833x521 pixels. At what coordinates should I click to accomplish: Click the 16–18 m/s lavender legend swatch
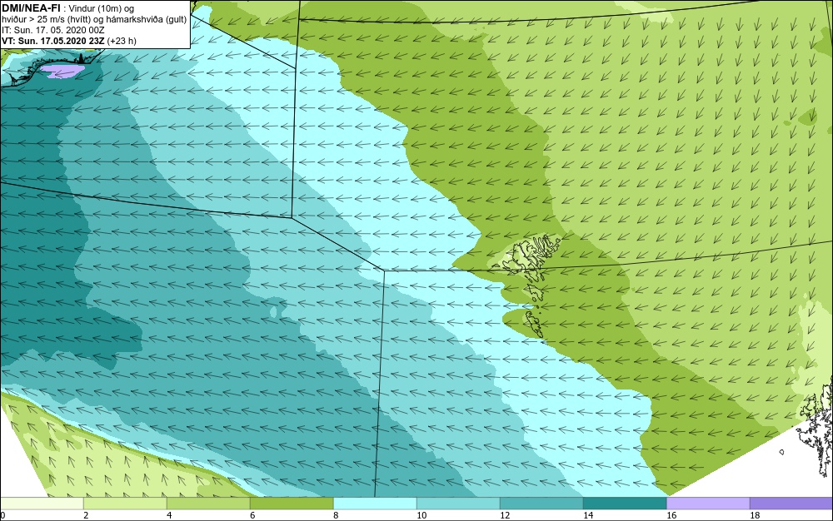708,504
